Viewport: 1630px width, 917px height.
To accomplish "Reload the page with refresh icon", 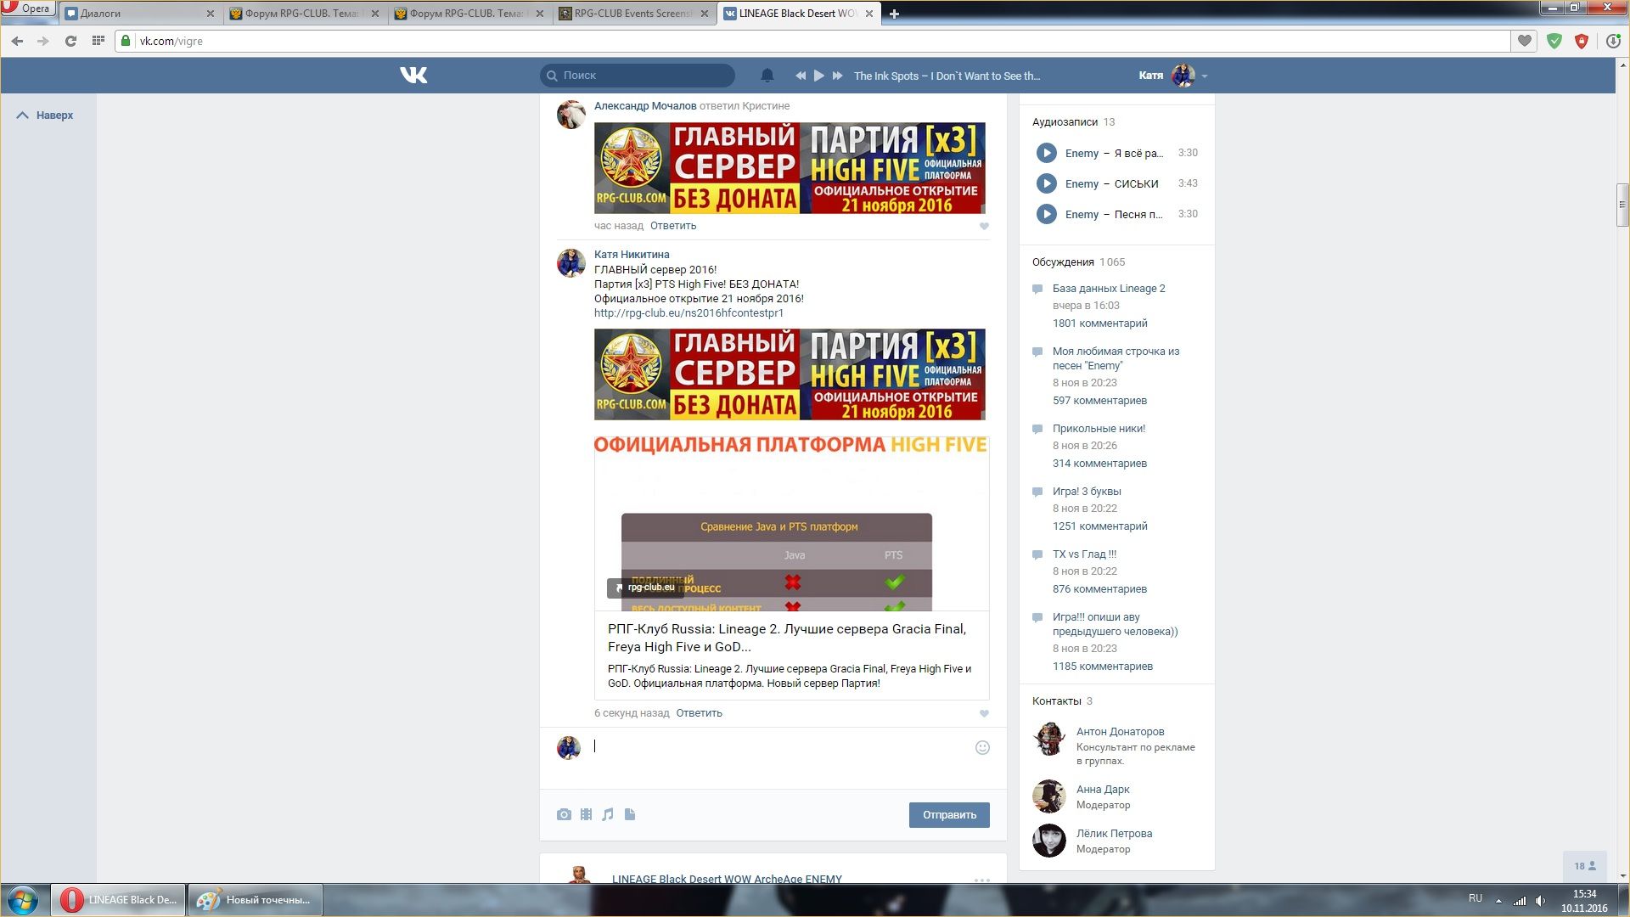I will 70,41.
